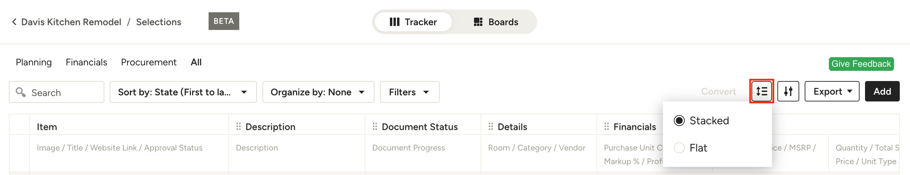Open the Procurement tab

(x=149, y=62)
